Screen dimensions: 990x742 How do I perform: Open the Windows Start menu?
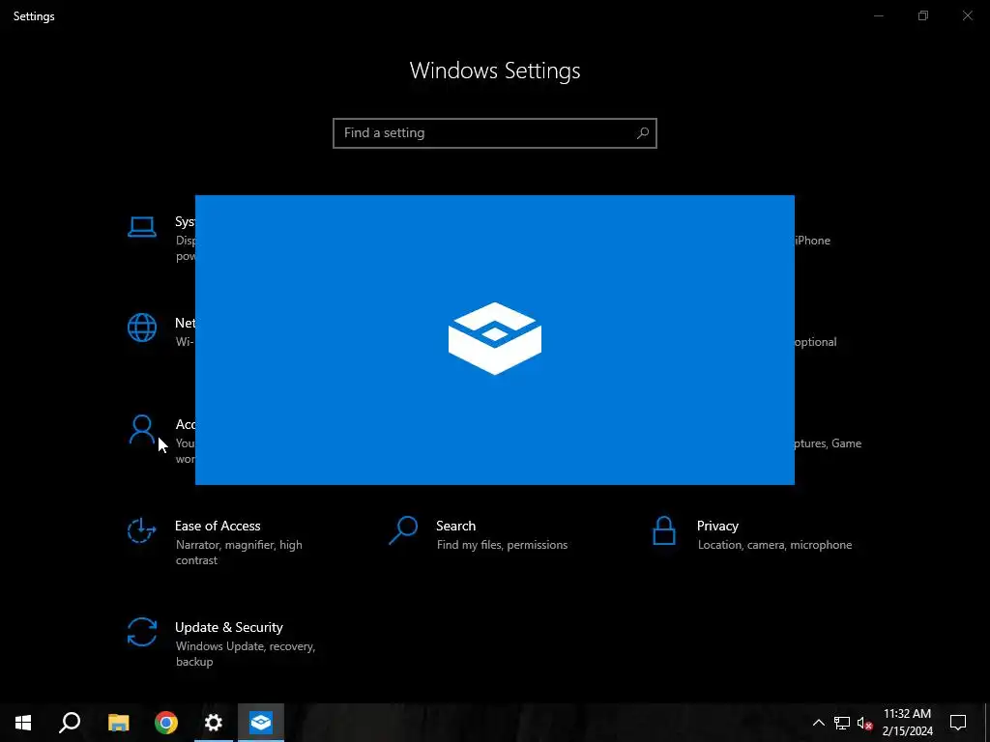tap(23, 723)
